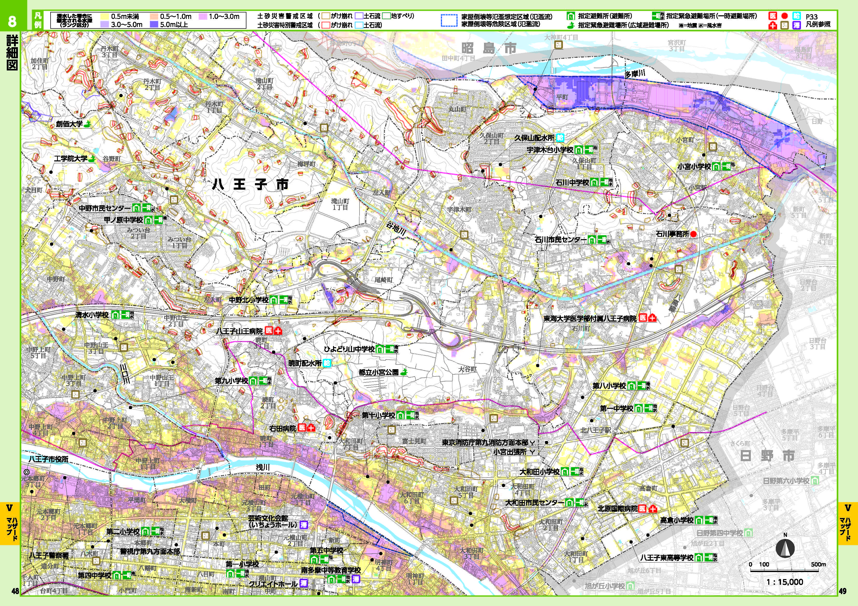
Task: Click the 東海大学医学部付属八王子病院 label
Action: [590, 318]
